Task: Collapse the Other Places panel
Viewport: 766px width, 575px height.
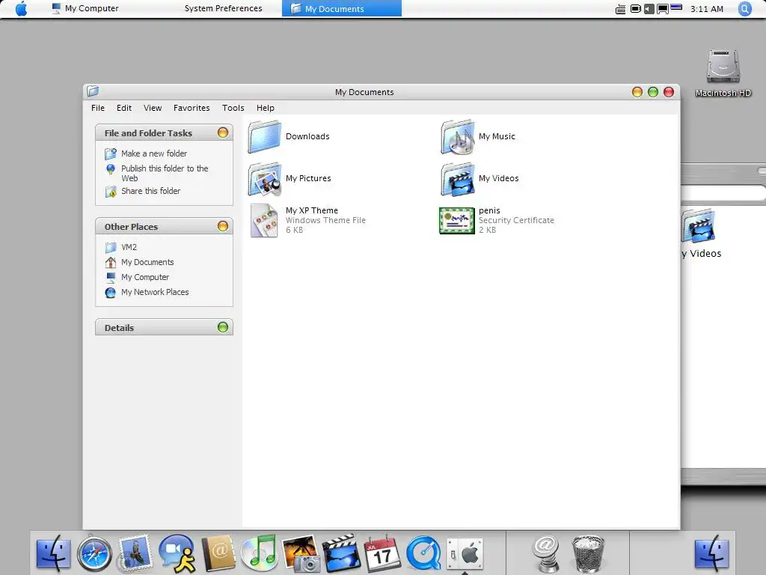Action: click(223, 226)
